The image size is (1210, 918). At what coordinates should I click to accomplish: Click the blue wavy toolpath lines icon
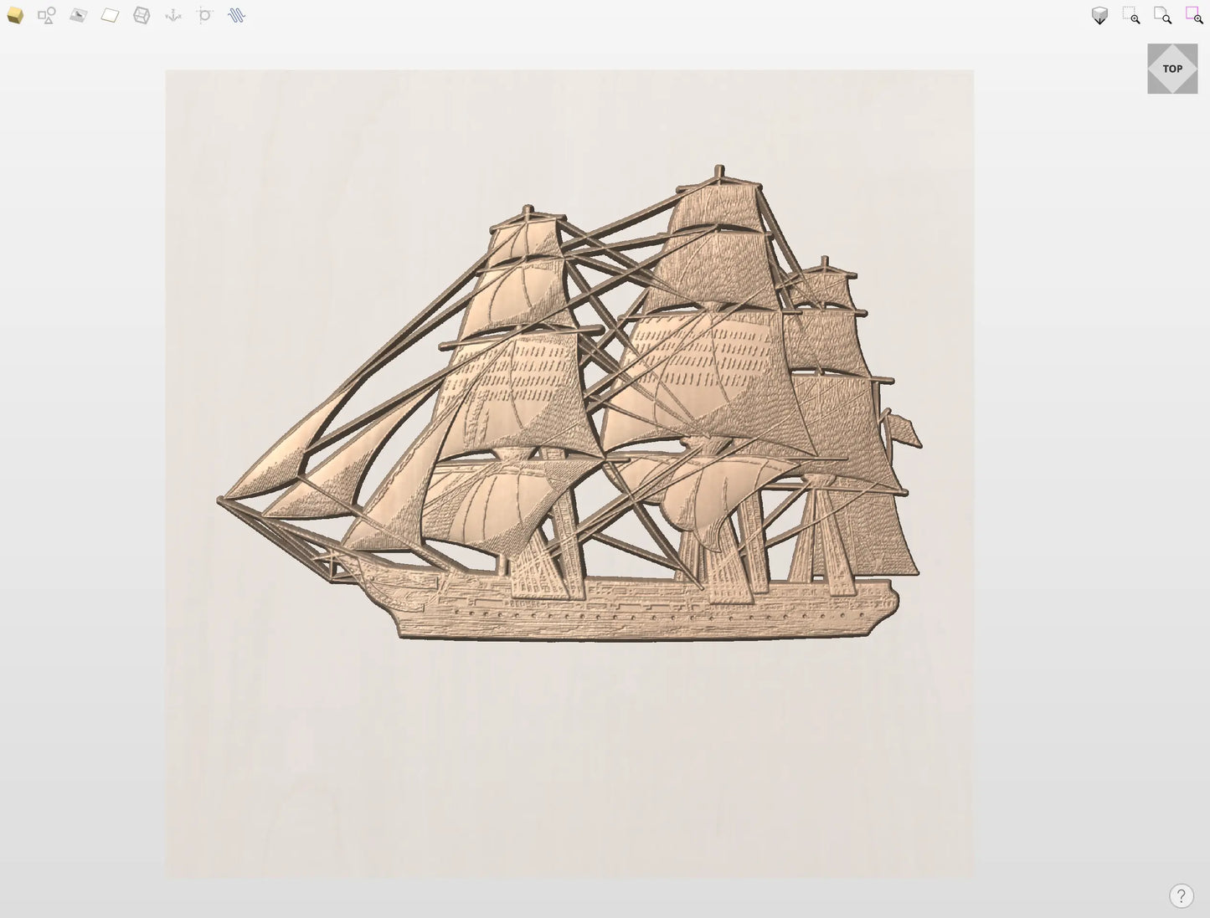(x=236, y=16)
